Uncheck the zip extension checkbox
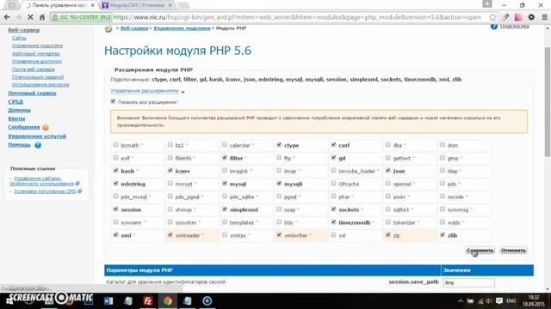The width and height of the screenshot is (551, 309). pyautogui.click(x=388, y=234)
